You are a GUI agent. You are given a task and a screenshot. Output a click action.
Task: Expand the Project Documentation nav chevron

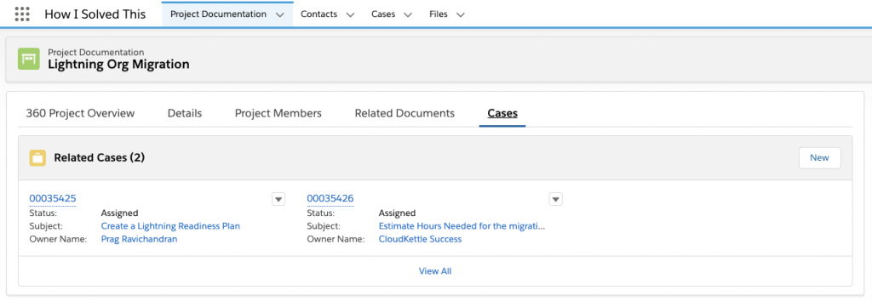[279, 15]
